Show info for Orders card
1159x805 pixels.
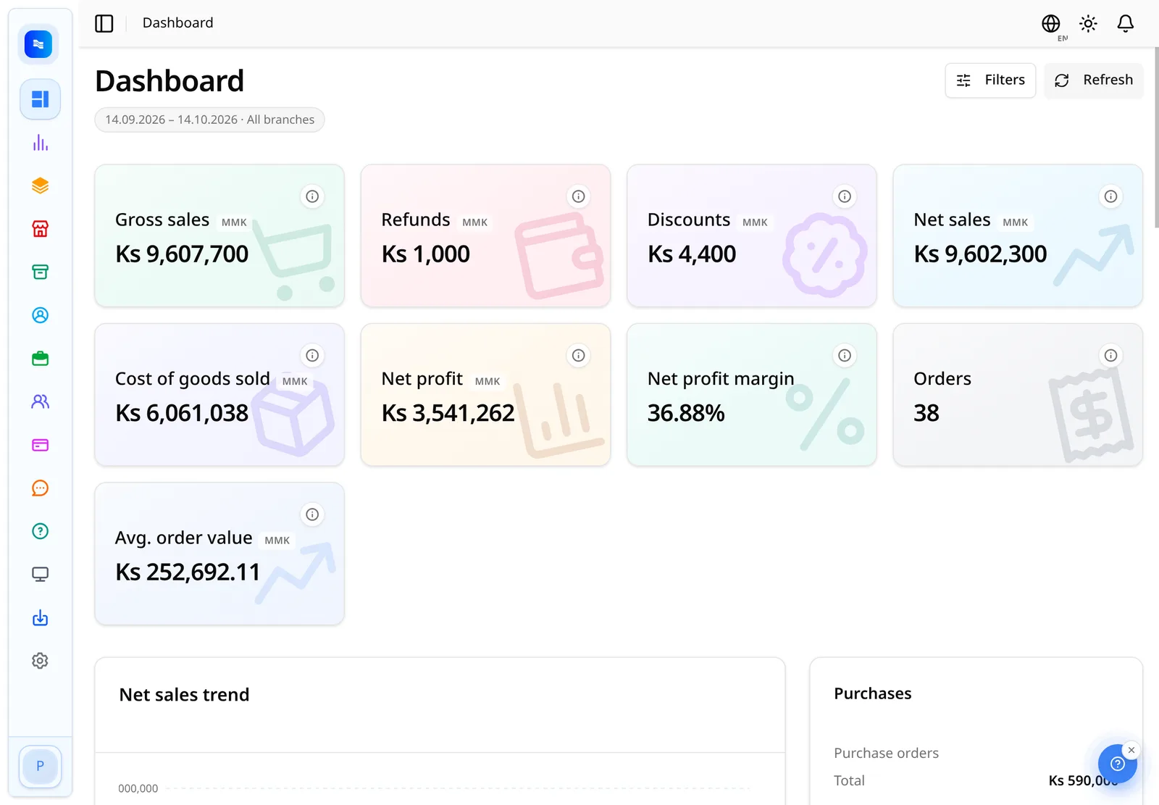tap(1110, 355)
